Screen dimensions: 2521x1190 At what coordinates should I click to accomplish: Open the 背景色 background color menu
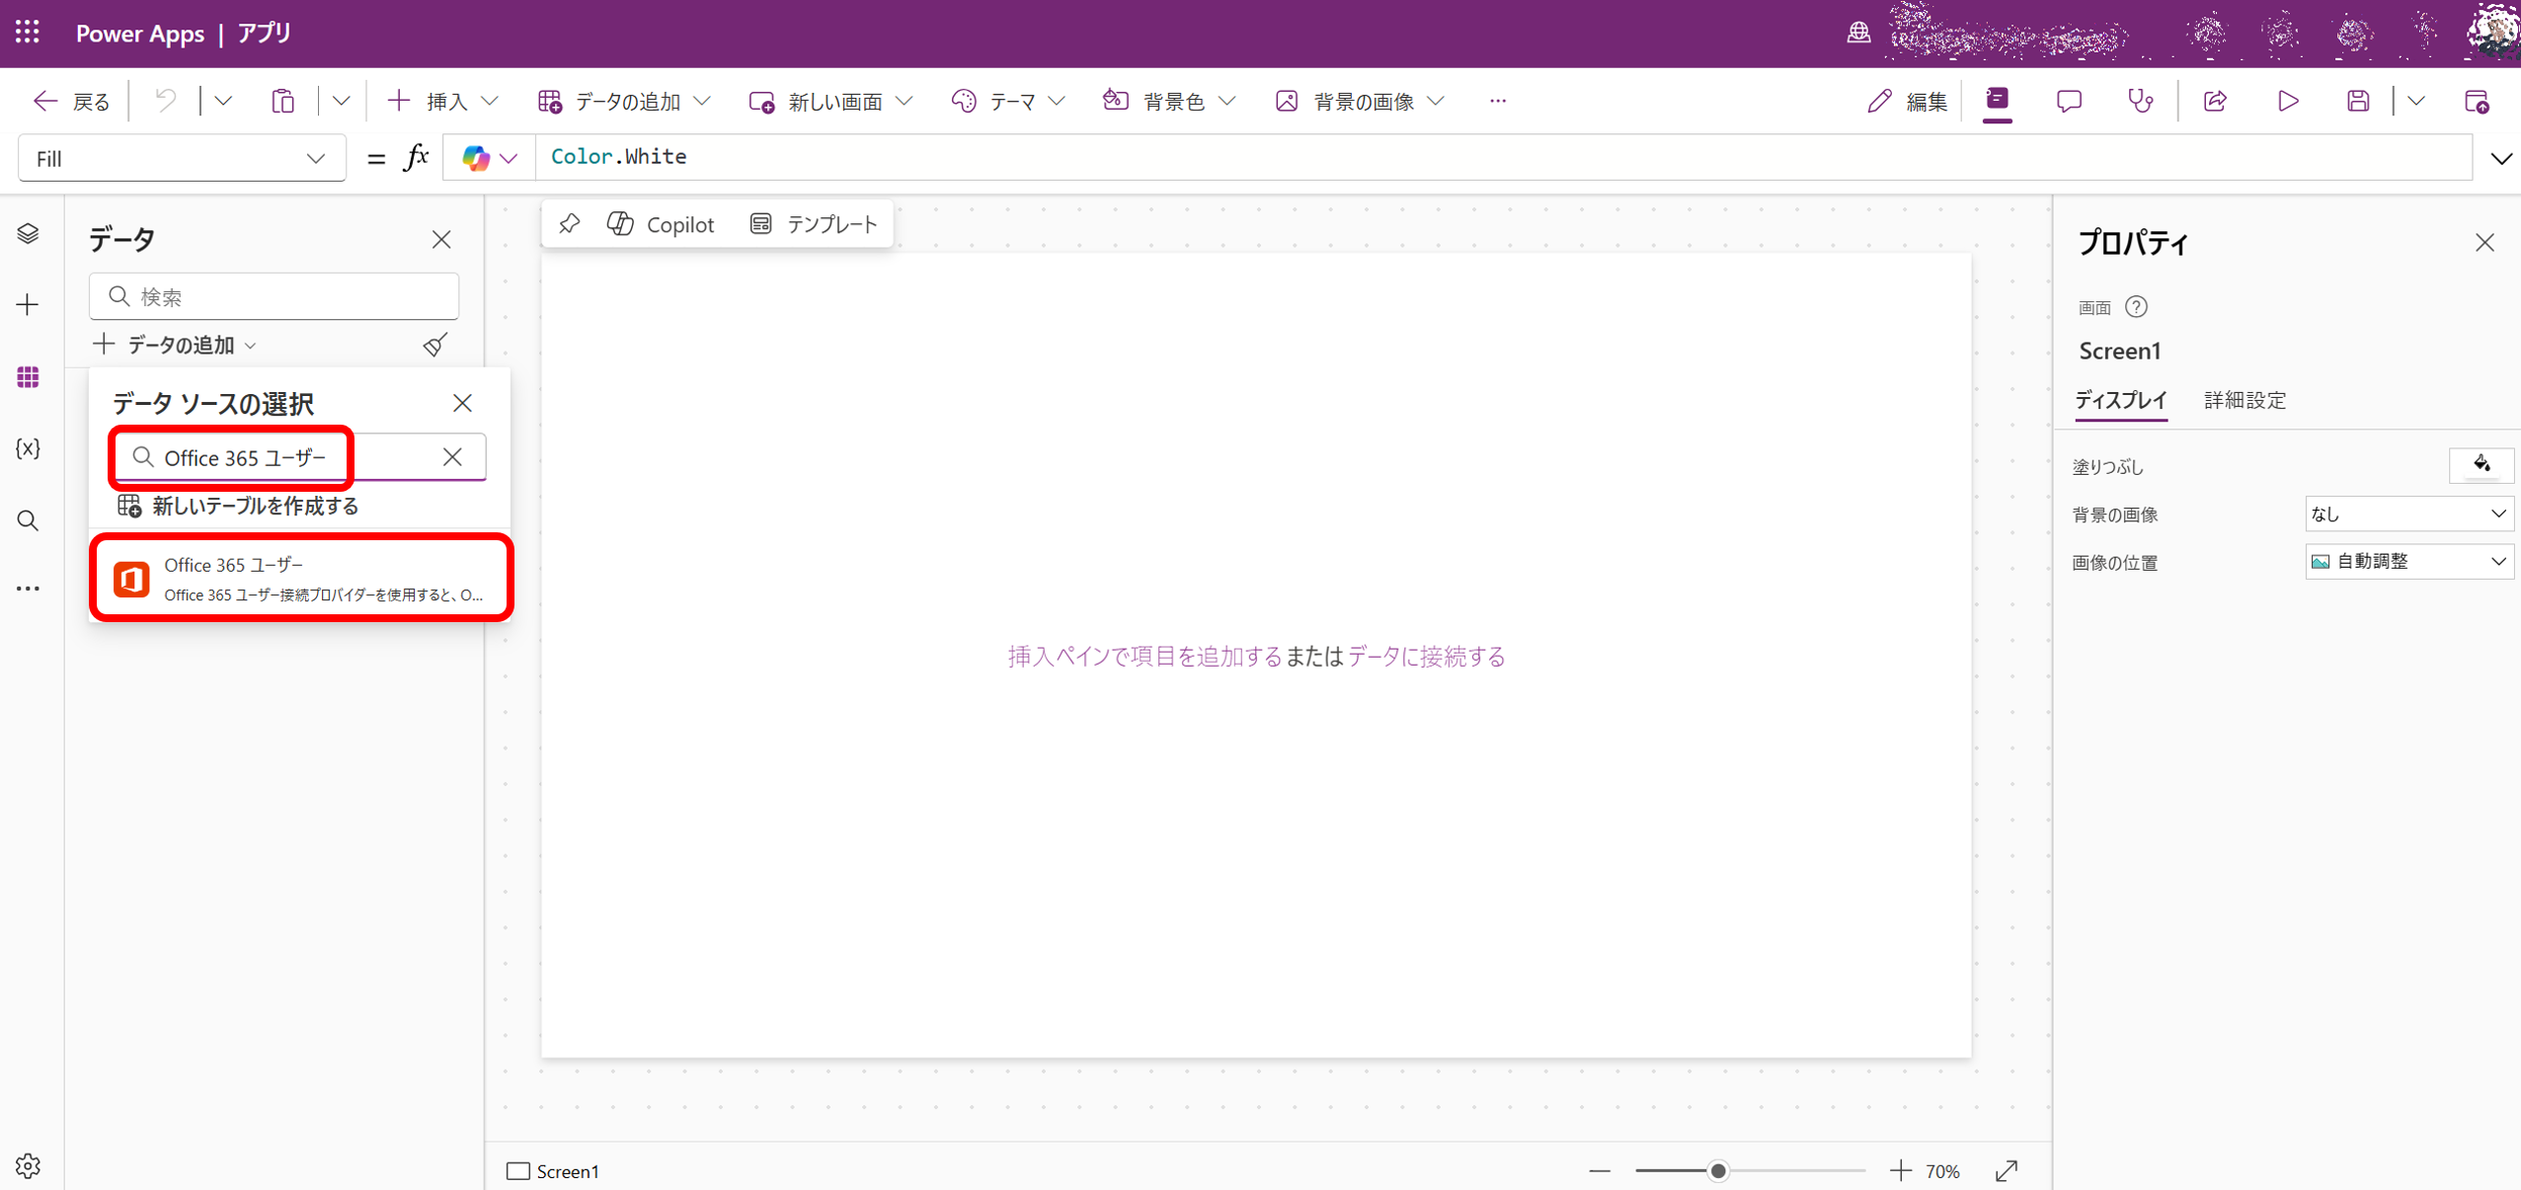pyautogui.click(x=1169, y=101)
